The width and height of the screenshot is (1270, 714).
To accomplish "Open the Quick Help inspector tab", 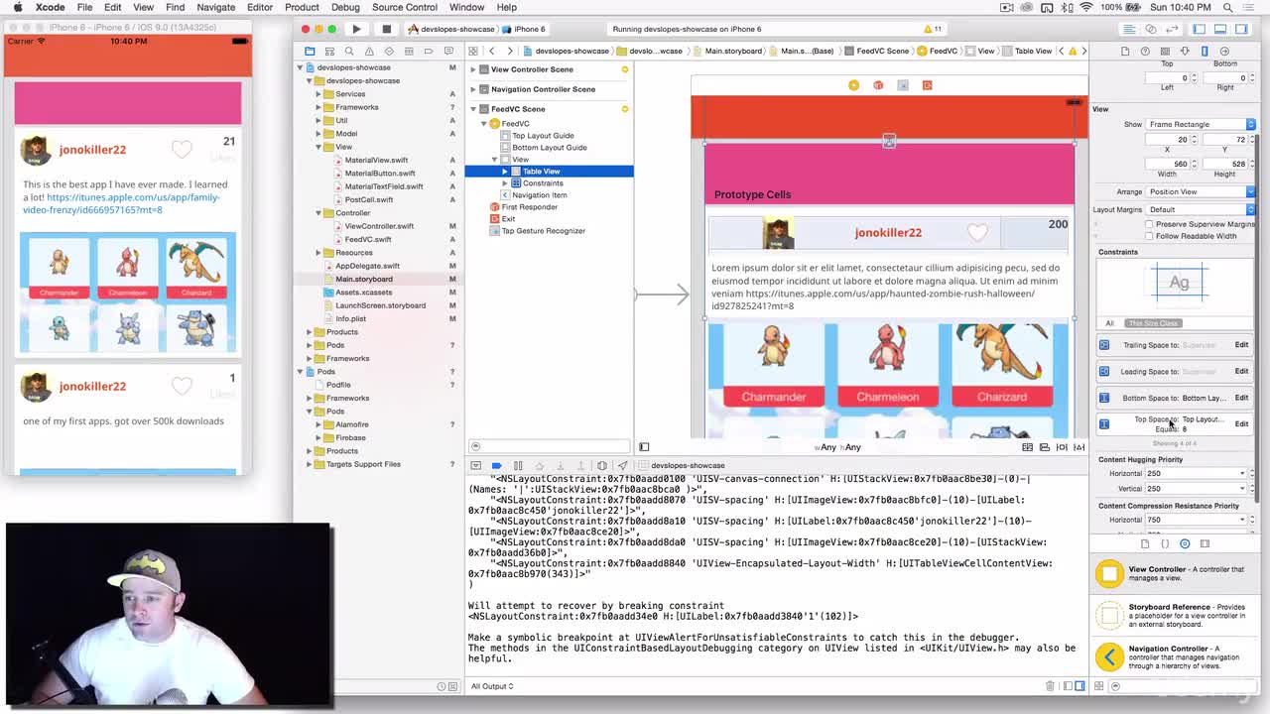I will (x=1144, y=51).
